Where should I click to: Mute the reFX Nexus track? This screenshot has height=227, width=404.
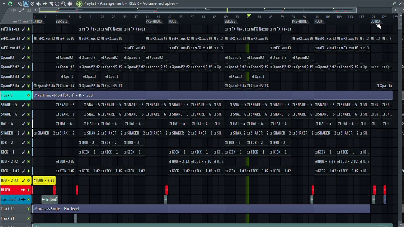[28, 29]
